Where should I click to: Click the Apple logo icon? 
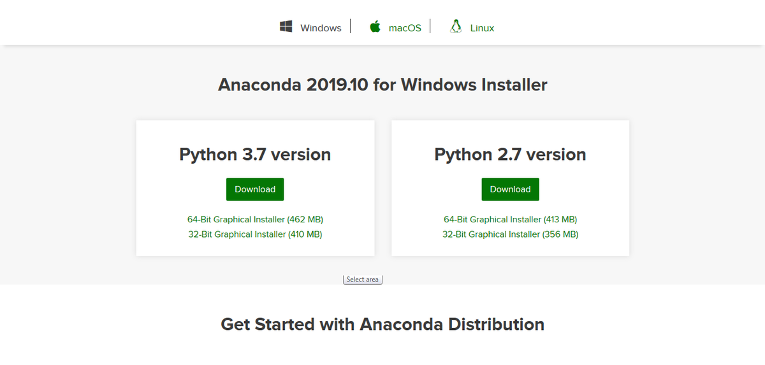point(375,27)
